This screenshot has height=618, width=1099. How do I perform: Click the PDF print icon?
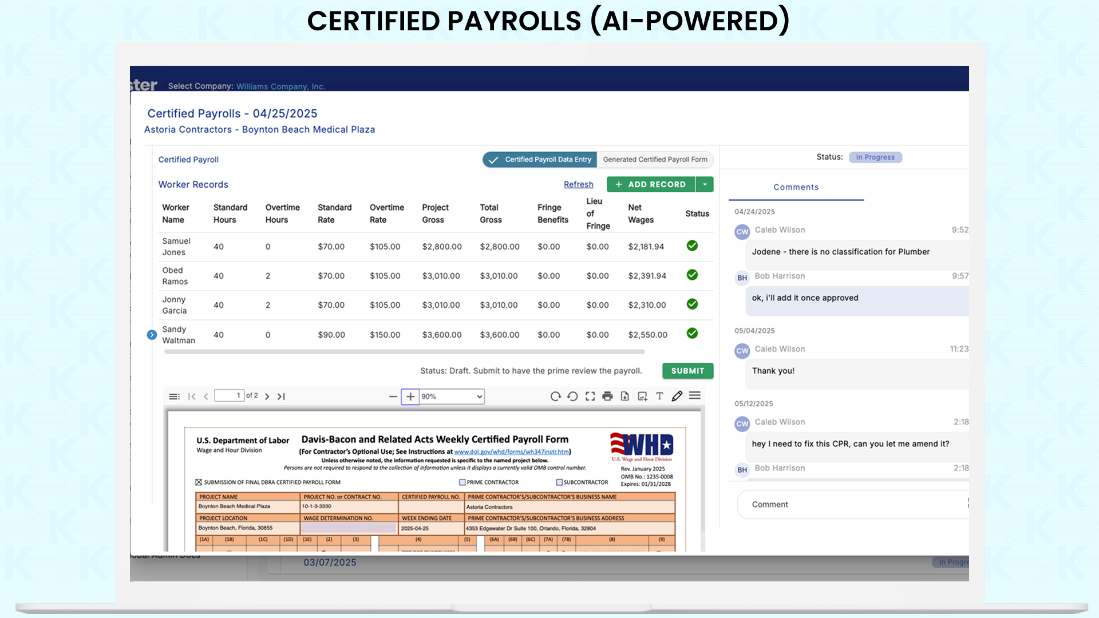tap(607, 396)
